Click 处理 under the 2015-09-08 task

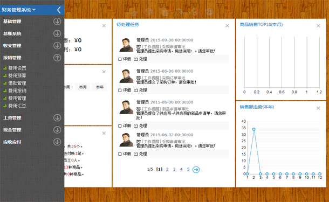pyautogui.click(x=140, y=59)
